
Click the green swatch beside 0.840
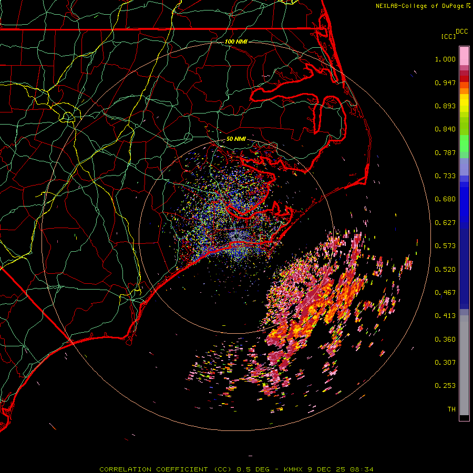click(x=464, y=128)
